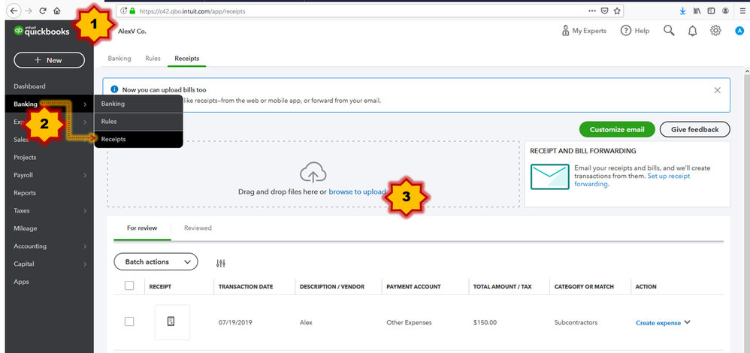Toggle the select-all receipts checkbox
This screenshot has width=750, height=353.
(129, 285)
